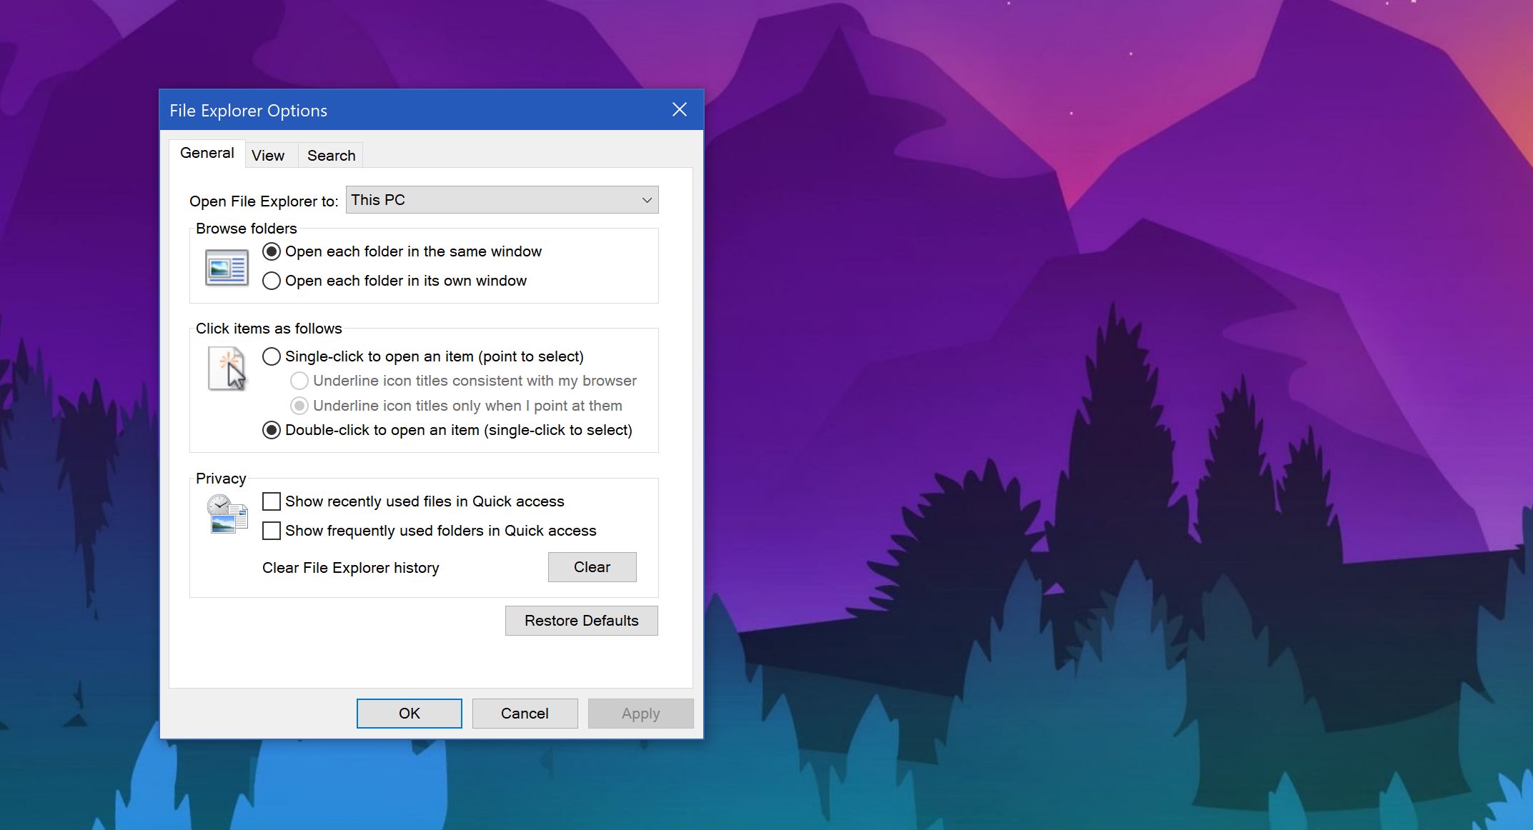Click the 'Open File Explorer to:' label

pos(264,201)
